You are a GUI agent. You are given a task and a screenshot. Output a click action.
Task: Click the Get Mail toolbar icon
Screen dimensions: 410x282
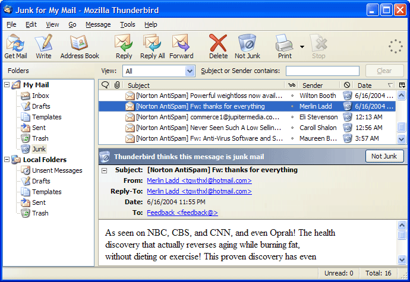[x=15, y=46]
